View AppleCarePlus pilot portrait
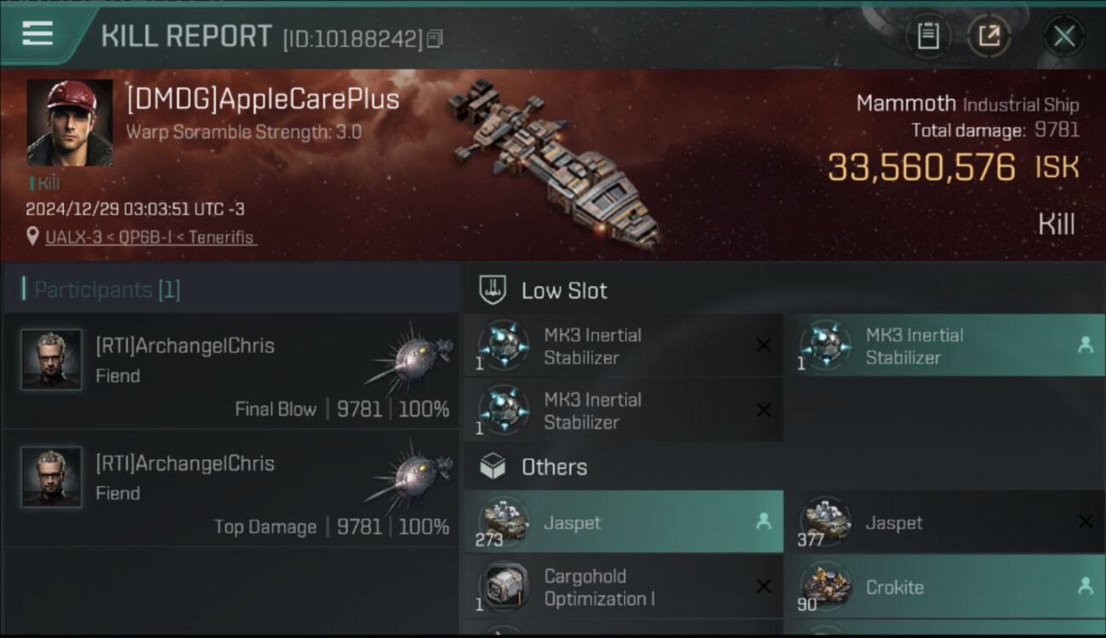The image size is (1106, 638). [x=70, y=122]
